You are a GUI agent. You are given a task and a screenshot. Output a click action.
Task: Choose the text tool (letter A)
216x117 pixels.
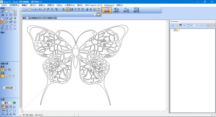pos(3,15)
